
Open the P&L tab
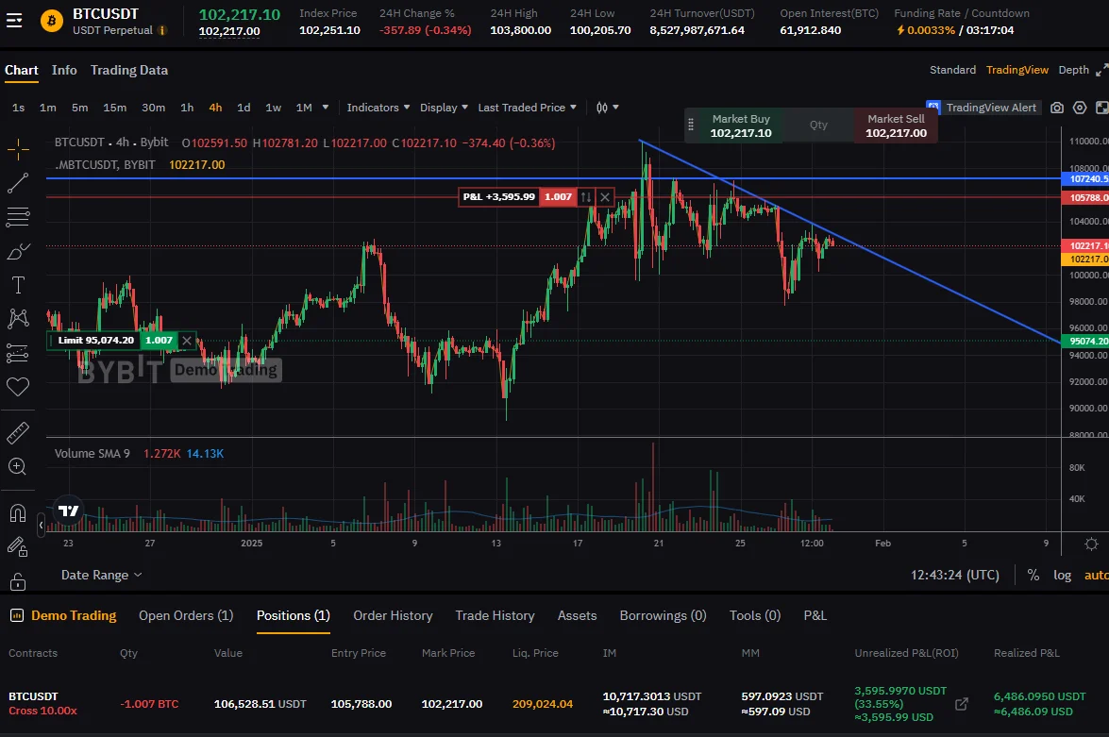point(815,615)
